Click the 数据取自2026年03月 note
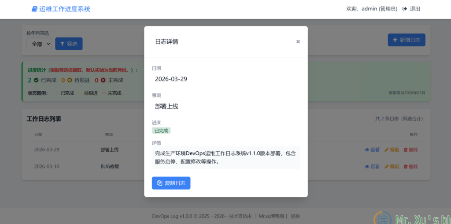Screen dimensions: 451x224 click(x=407, y=93)
